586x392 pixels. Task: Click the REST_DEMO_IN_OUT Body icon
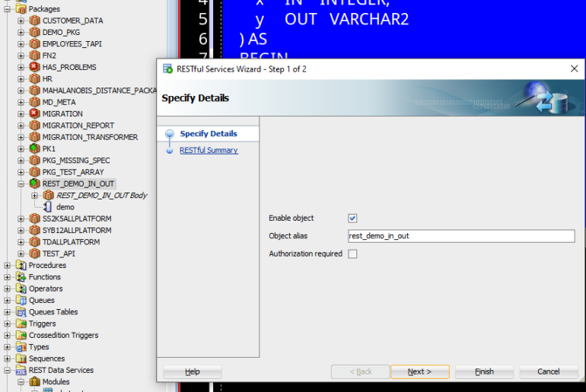[x=48, y=195]
